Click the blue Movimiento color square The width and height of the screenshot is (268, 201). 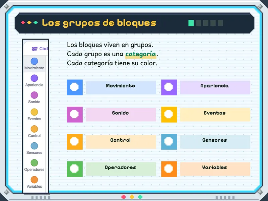tap(75, 87)
